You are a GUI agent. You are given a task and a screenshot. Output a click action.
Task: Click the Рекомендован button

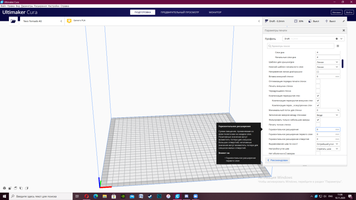point(277,160)
